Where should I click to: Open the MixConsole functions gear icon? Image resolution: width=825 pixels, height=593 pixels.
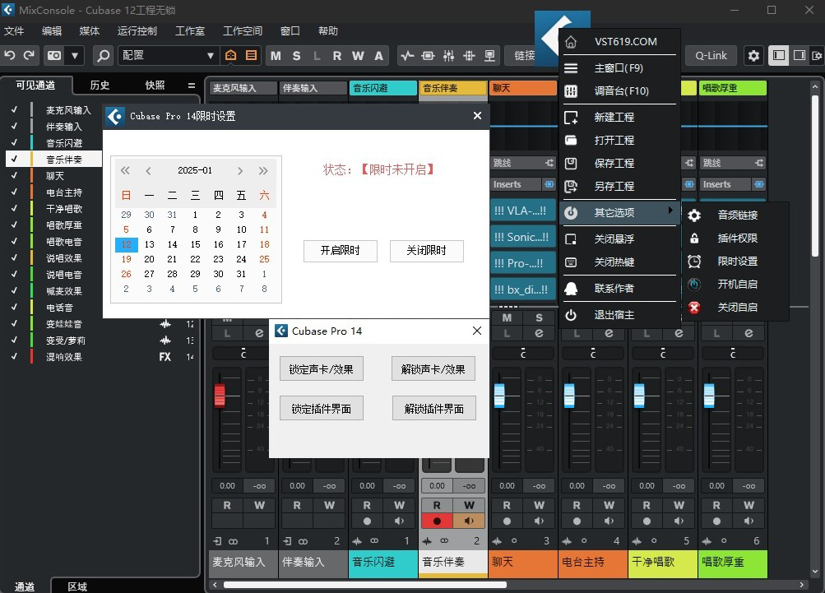point(753,55)
